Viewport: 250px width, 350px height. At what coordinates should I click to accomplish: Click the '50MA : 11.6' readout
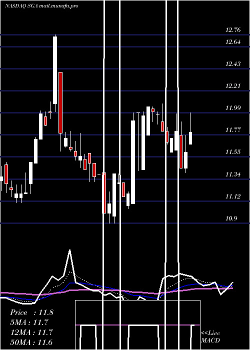point(31,342)
